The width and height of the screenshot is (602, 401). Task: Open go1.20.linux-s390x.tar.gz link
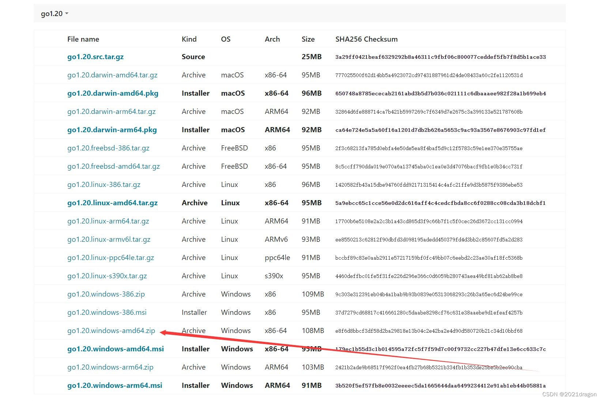[x=107, y=276]
